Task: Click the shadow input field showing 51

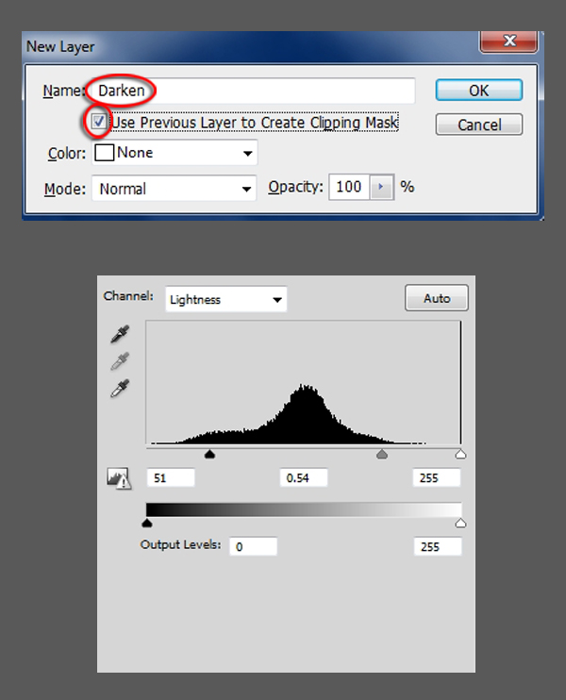Action: tap(171, 478)
